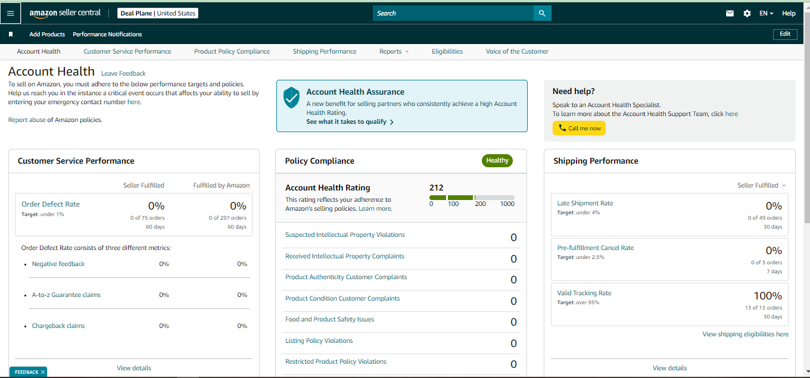Open the mail messages icon
Viewport: 810px width, 378px height.
(x=730, y=13)
